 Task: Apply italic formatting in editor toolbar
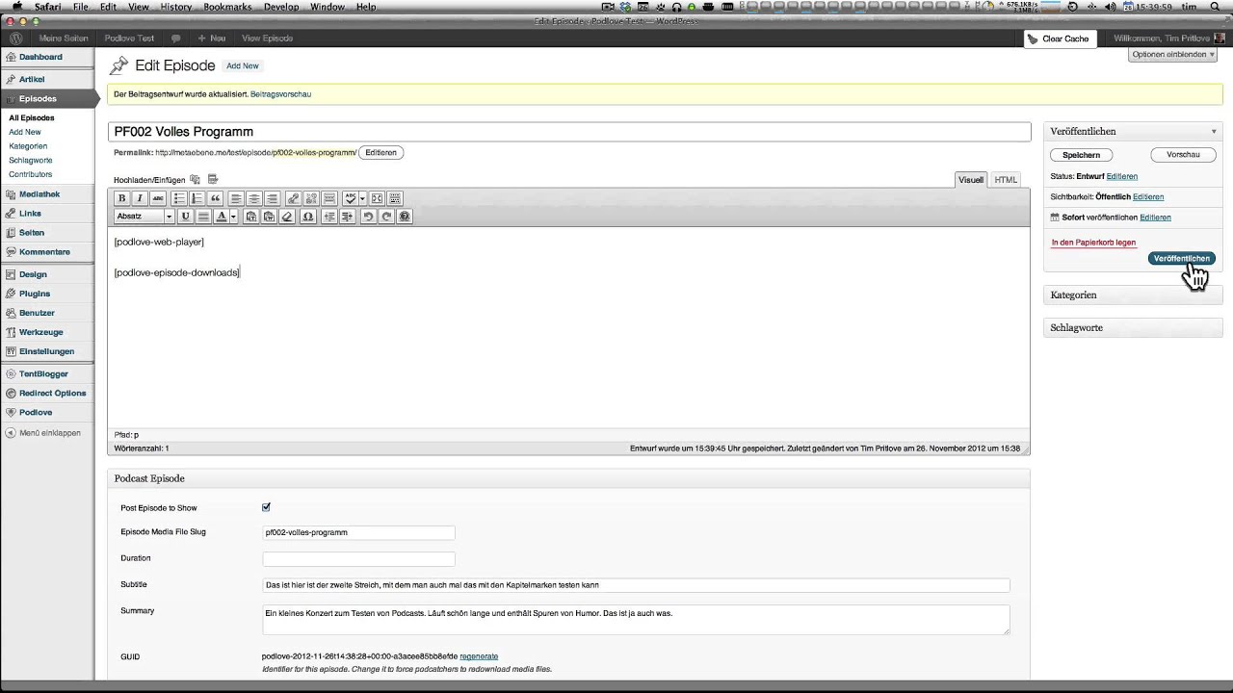[x=140, y=198]
